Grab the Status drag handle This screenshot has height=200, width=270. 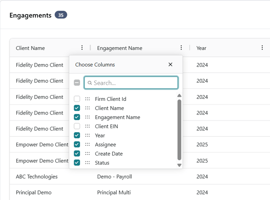click(87, 162)
